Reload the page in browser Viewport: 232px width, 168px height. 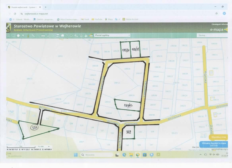(15, 14)
